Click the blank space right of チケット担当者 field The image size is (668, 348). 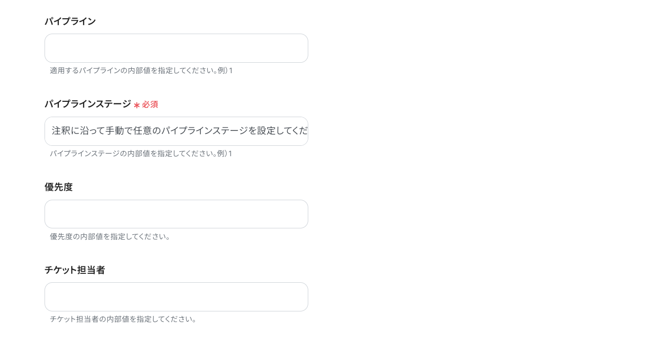coord(445,297)
